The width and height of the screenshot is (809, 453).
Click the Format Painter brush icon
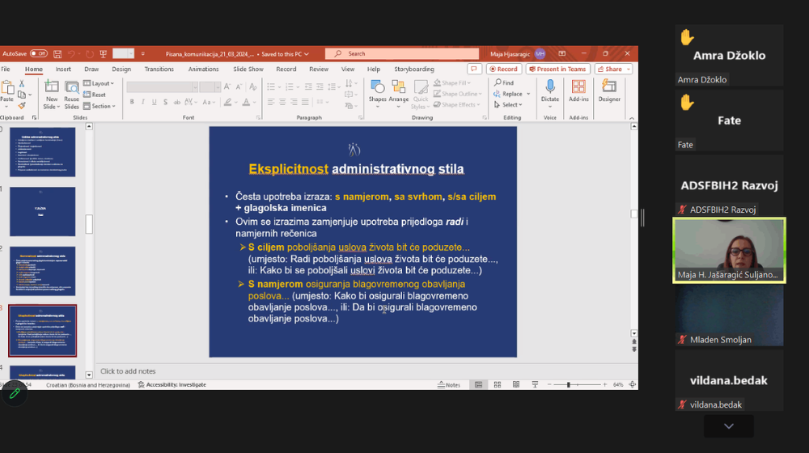pyautogui.click(x=22, y=106)
